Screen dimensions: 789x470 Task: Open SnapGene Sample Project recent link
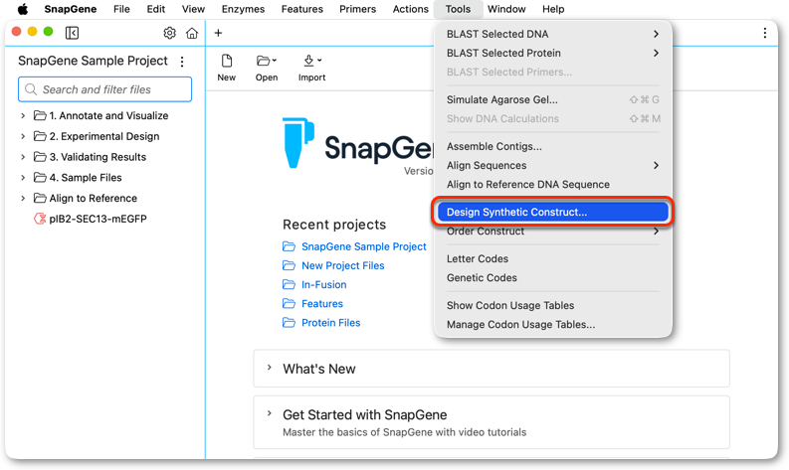(364, 246)
